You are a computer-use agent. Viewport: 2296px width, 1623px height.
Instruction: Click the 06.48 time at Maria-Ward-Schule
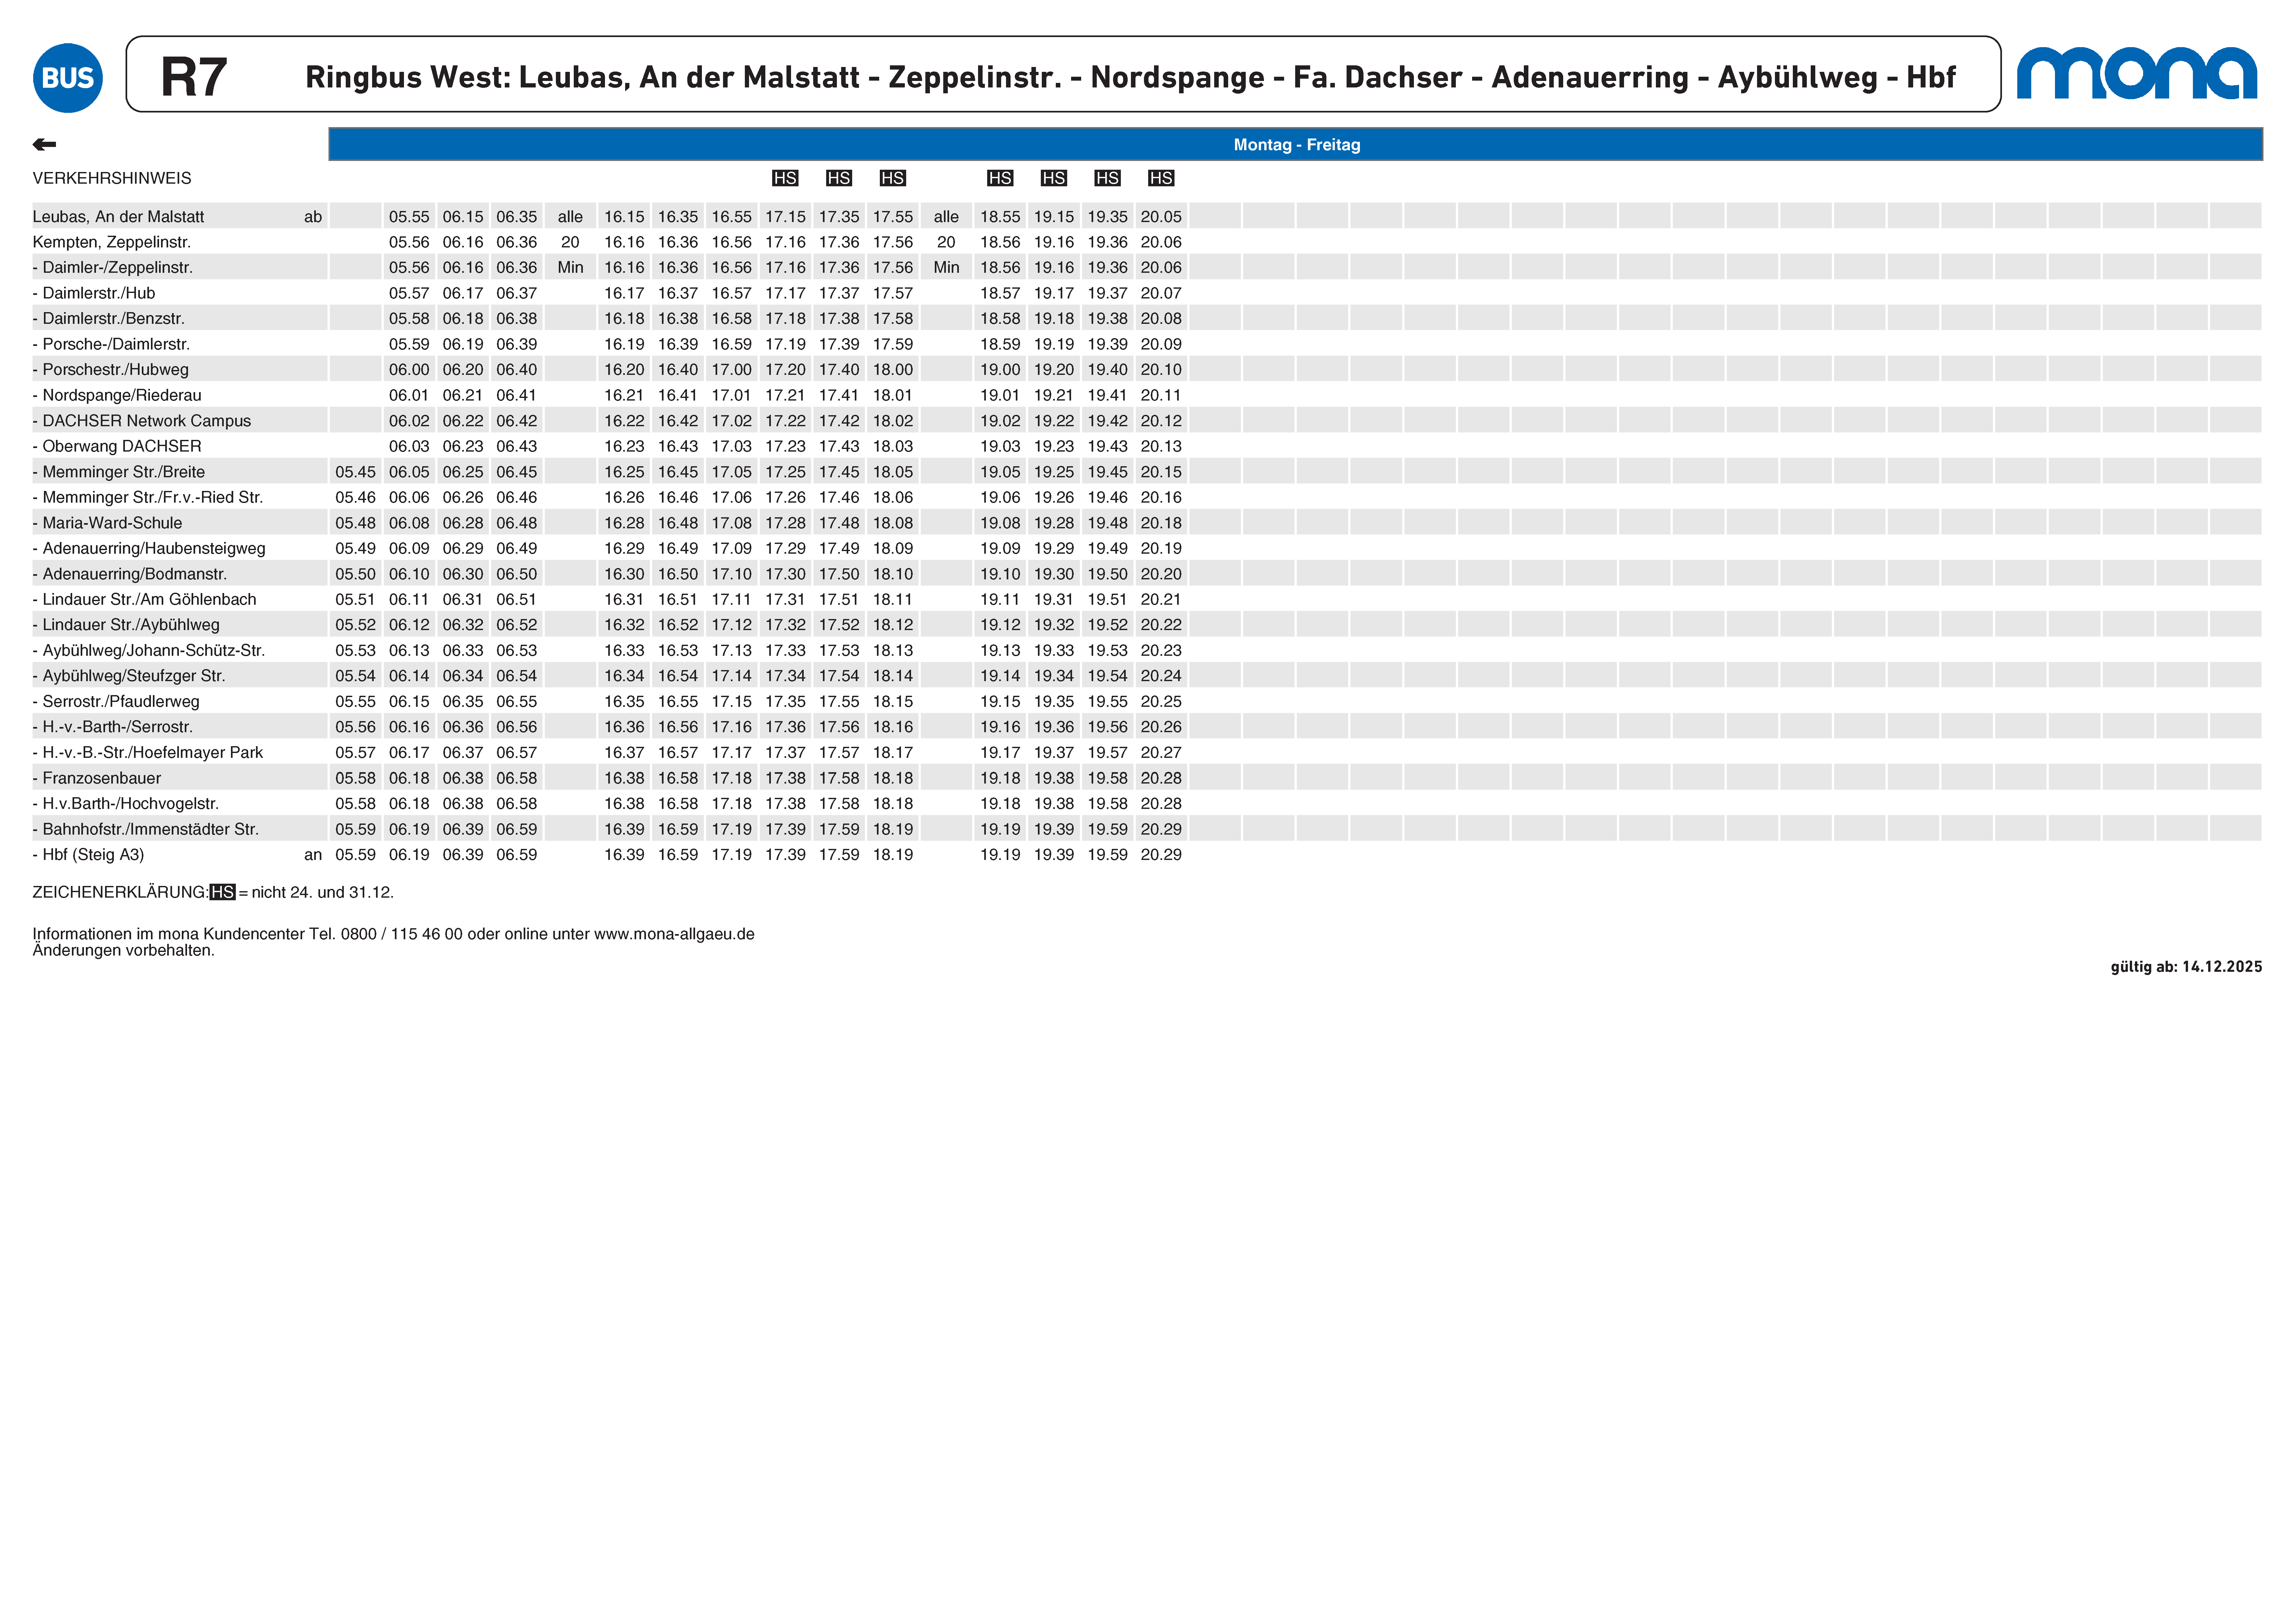tap(517, 523)
